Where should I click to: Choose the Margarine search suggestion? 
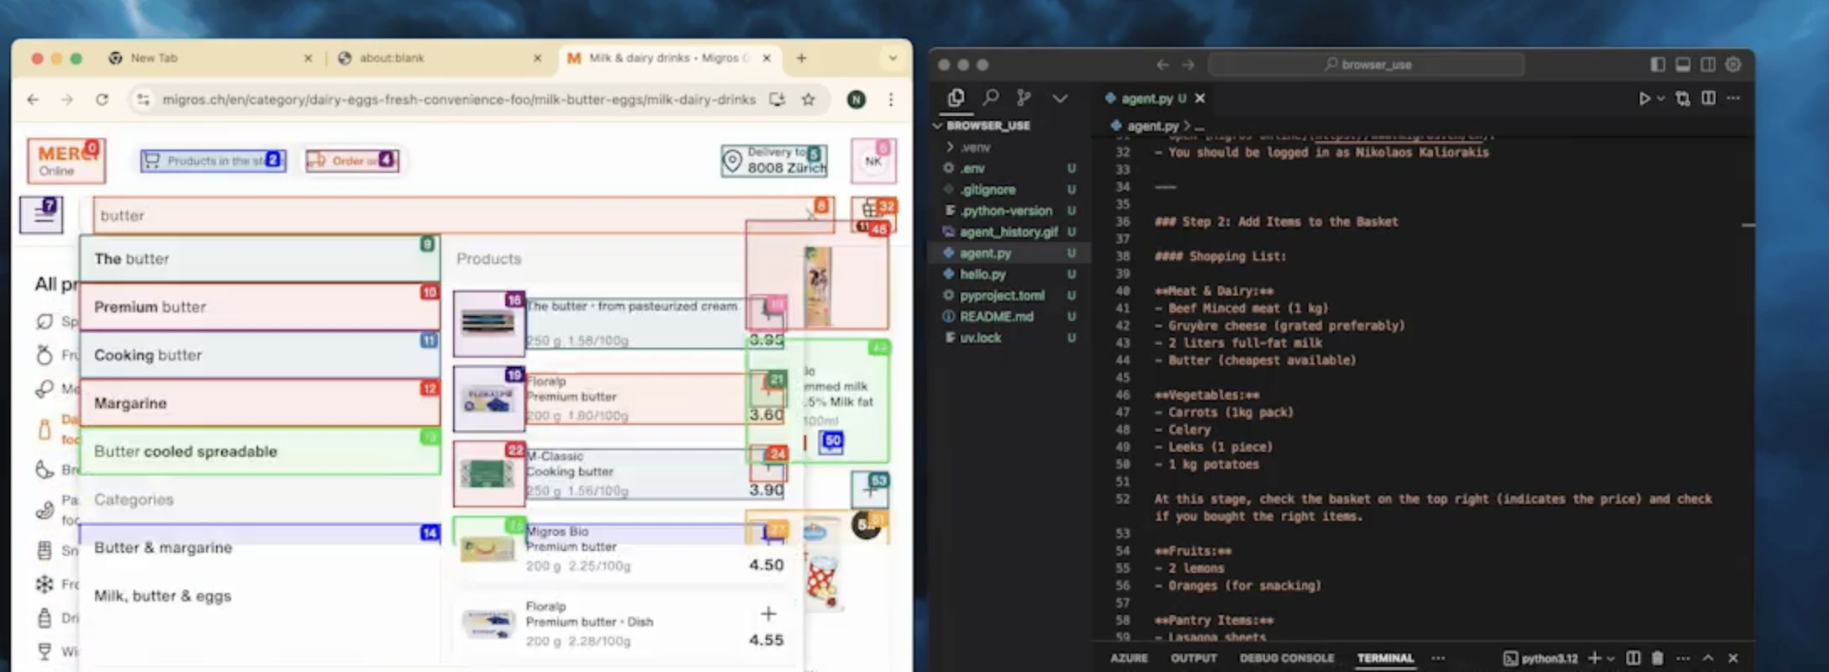point(260,403)
